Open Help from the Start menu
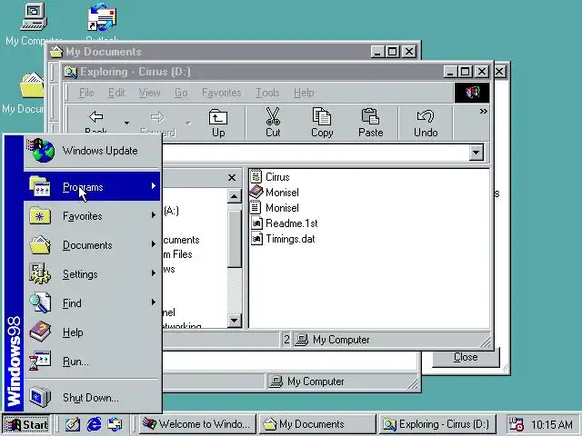Screen dimensions: 582x436 pos(92,332)
